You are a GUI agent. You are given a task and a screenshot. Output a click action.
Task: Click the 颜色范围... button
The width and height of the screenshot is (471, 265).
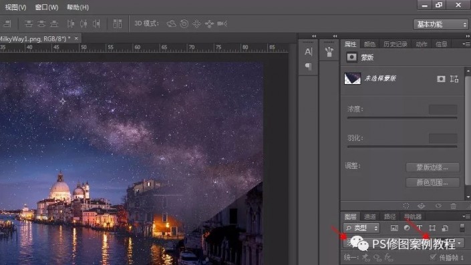tap(432, 182)
